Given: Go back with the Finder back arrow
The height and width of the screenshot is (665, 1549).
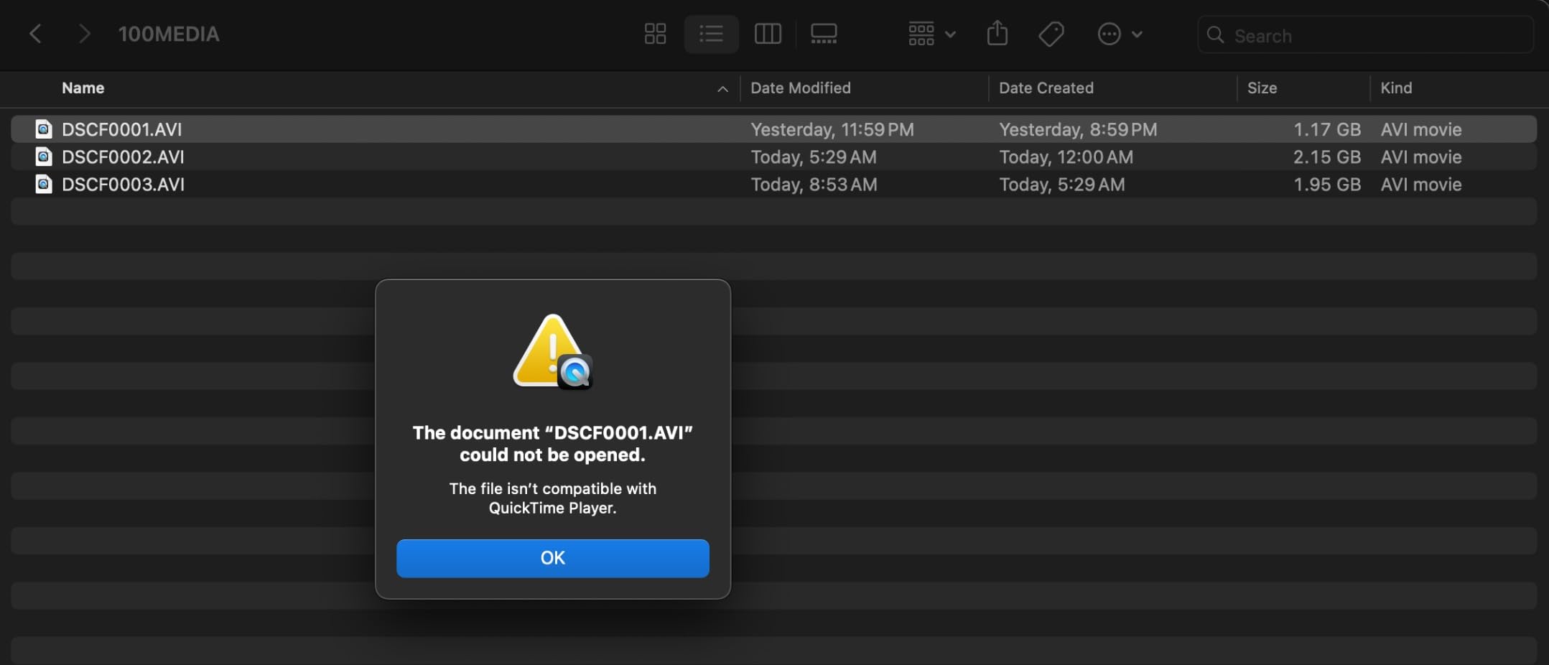Looking at the screenshot, I should pyautogui.click(x=35, y=34).
